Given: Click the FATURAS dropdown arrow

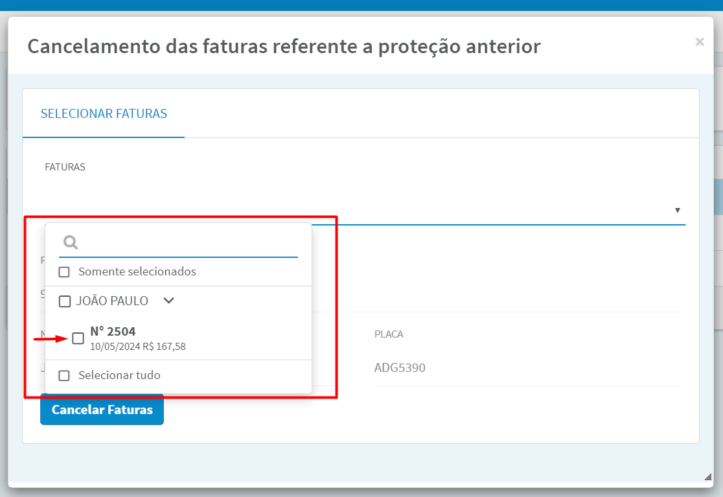Looking at the screenshot, I should (678, 210).
